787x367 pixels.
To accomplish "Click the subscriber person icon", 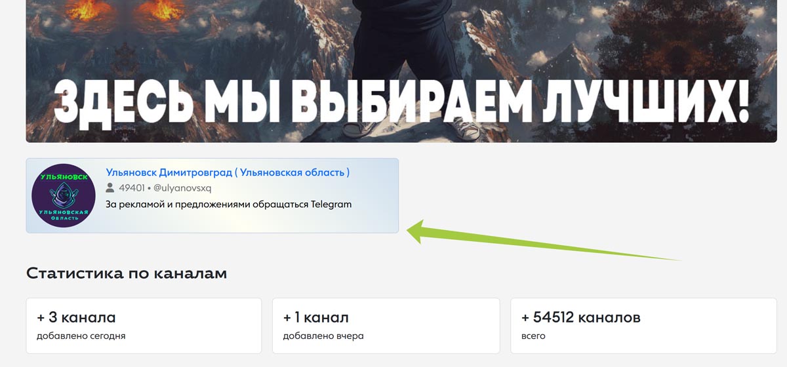I will (x=110, y=188).
